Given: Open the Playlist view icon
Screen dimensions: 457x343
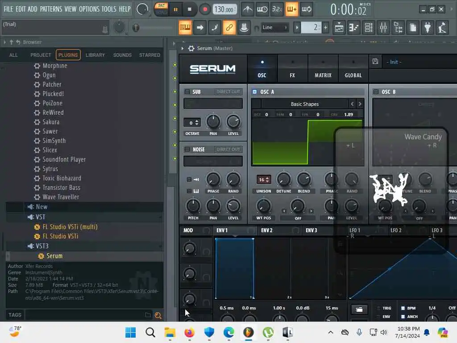Looking at the screenshot, I should (339, 28).
